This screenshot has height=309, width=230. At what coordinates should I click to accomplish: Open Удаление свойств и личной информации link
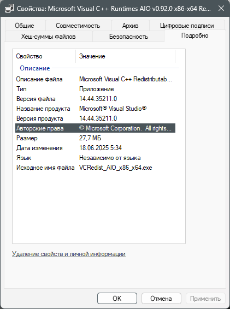pyautogui.click(x=69, y=254)
